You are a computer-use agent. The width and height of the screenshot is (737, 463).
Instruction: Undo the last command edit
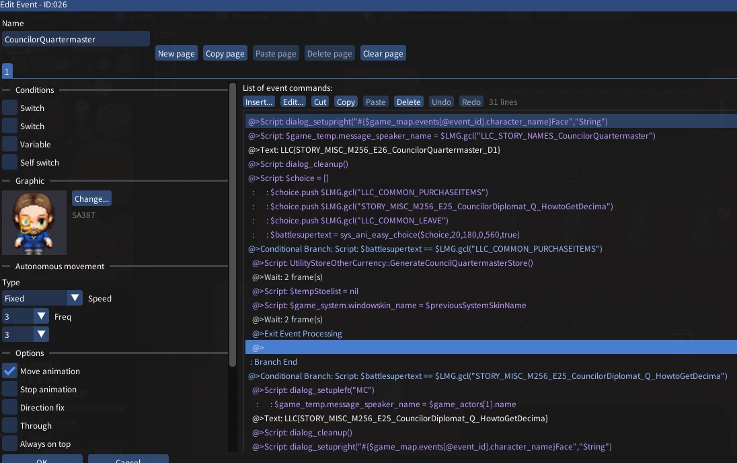click(441, 102)
